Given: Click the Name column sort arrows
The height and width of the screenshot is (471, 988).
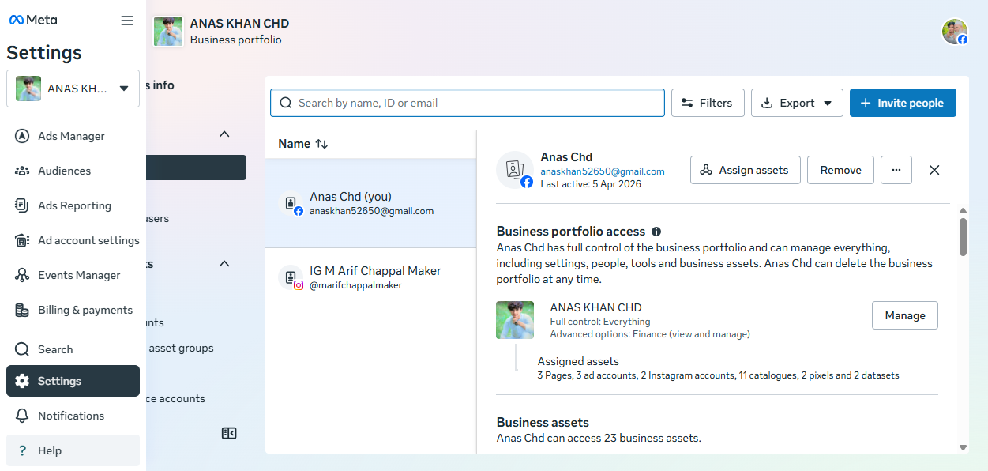Looking at the screenshot, I should [321, 144].
